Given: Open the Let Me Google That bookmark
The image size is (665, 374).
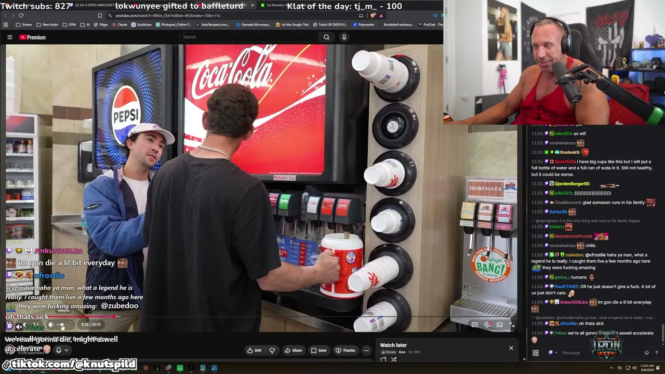Looking at the screenshot, I should (292, 24).
